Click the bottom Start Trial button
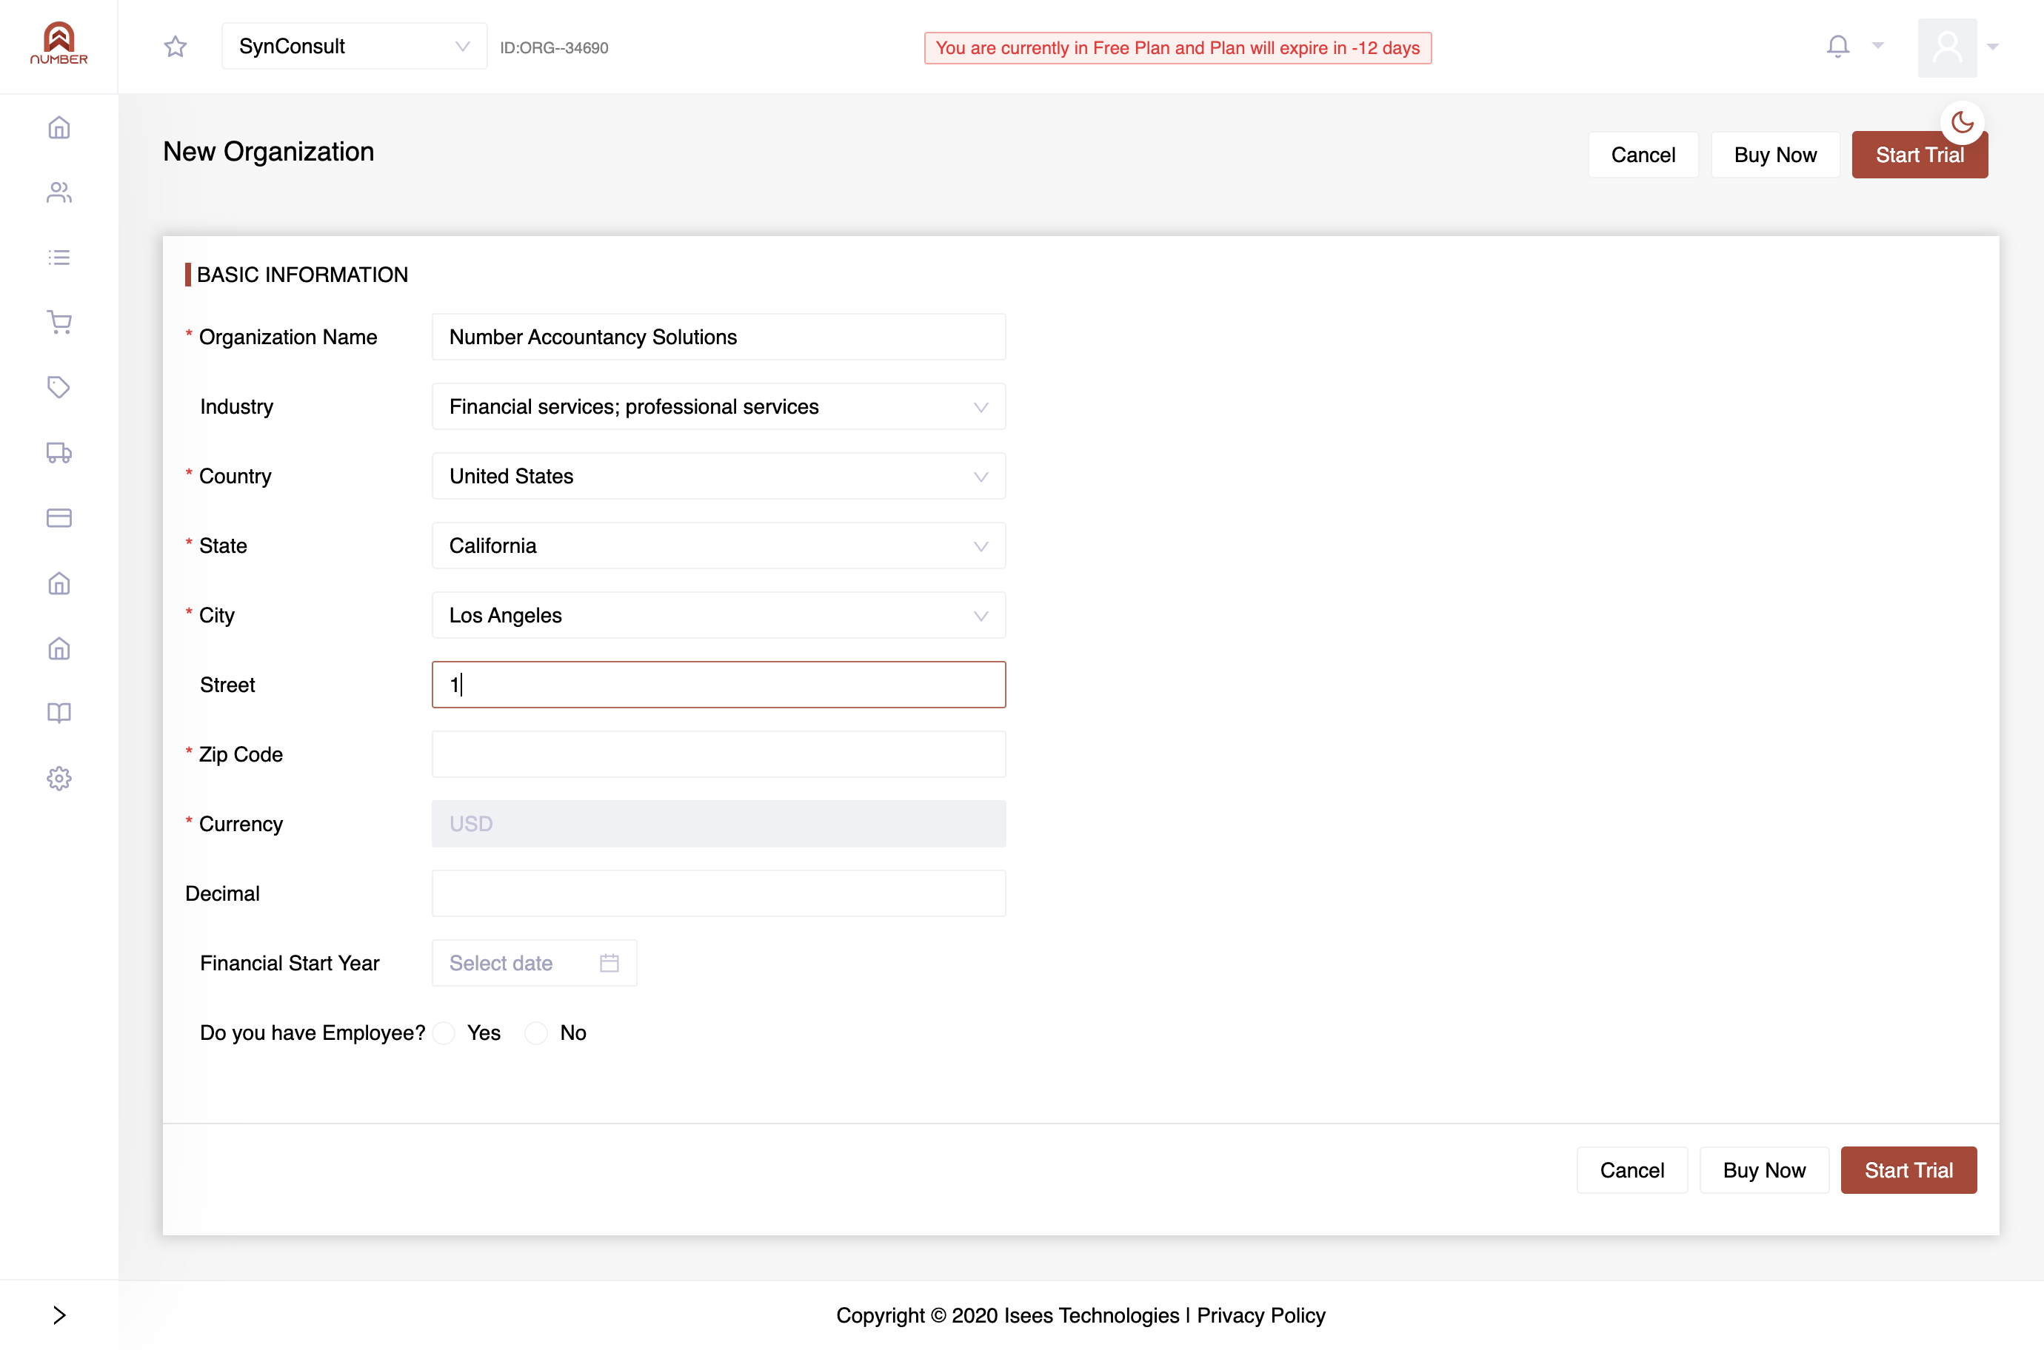The image size is (2044, 1350). 1908,1170
